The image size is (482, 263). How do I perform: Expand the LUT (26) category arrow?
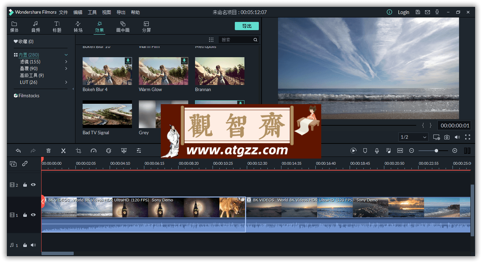(x=66, y=82)
